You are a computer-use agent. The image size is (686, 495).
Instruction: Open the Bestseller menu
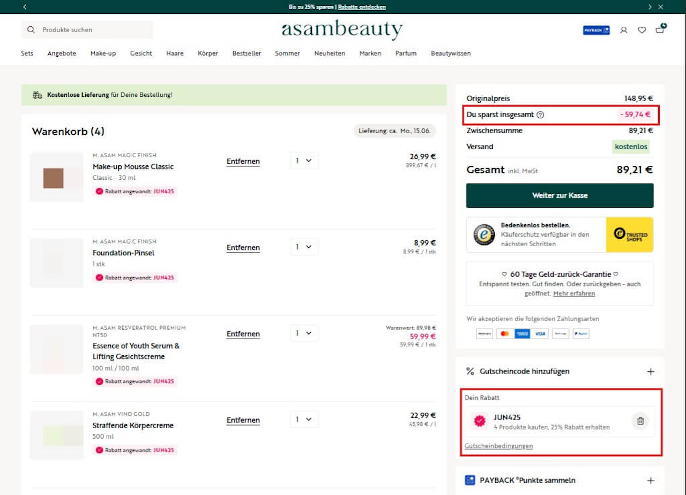click(x=247, y=54)
